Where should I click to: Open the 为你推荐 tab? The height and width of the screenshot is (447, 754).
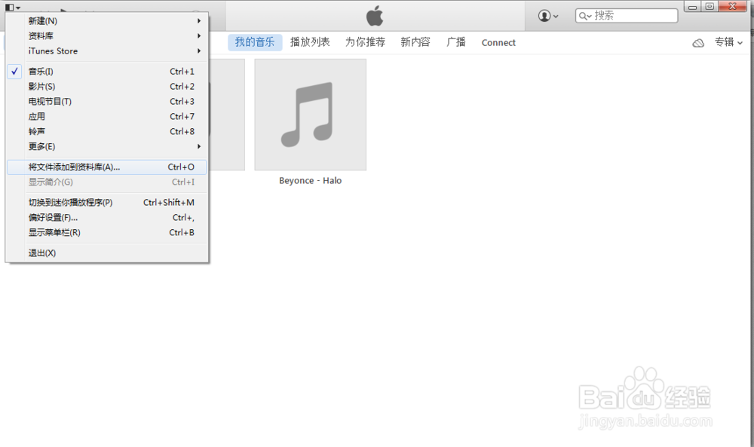click(x=366, y=42)
